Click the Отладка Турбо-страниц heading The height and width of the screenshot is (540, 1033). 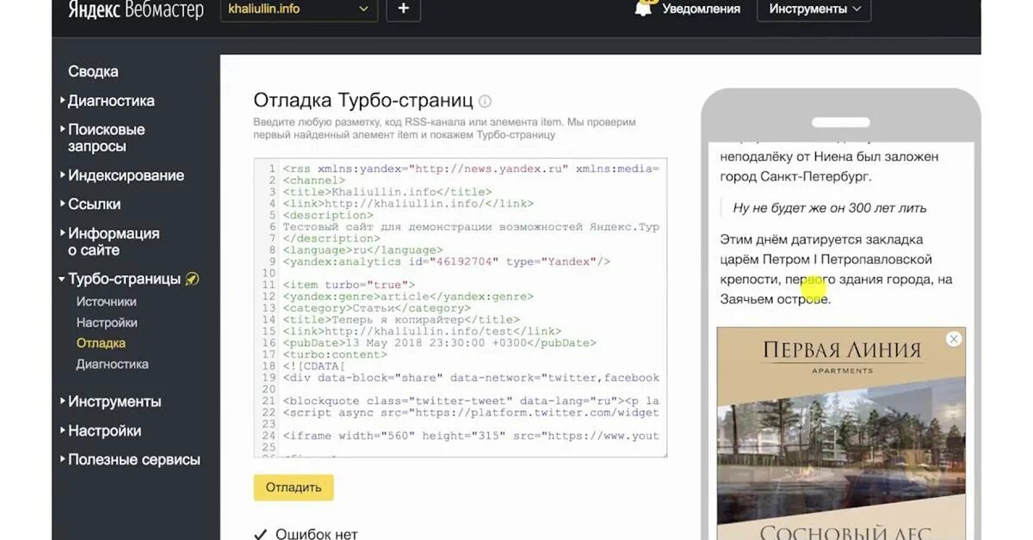363,100
